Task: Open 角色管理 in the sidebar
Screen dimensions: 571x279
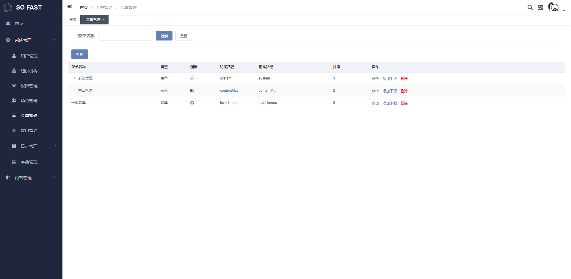Action: pos(29,101)
